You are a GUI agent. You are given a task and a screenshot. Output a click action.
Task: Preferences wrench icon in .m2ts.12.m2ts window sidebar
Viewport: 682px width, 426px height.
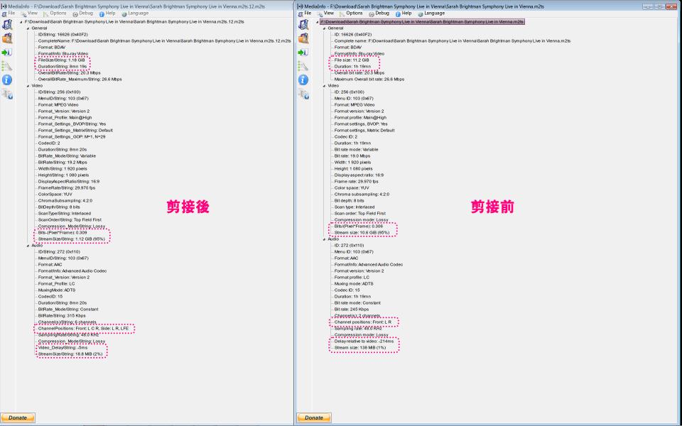(7, 66)
